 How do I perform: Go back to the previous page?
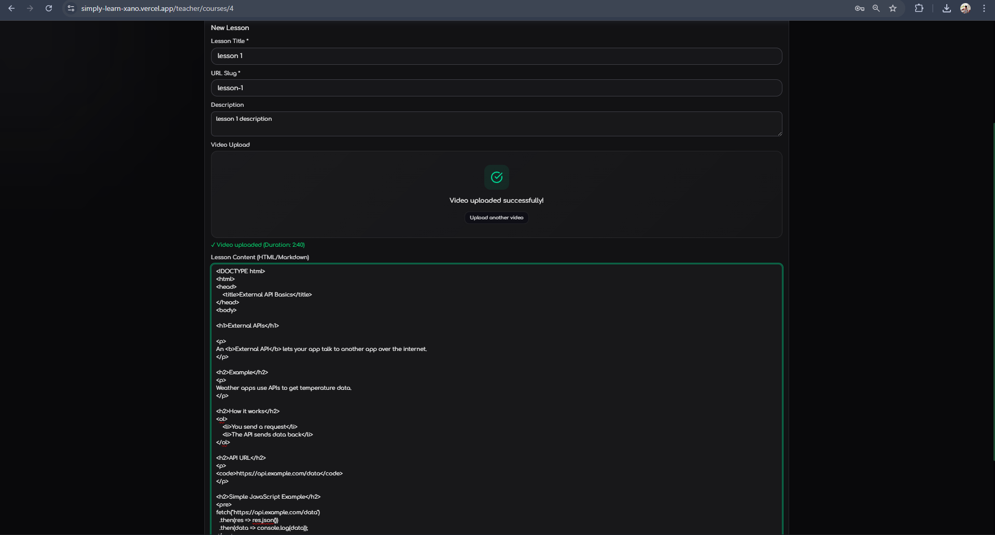(x=11, y=8)
